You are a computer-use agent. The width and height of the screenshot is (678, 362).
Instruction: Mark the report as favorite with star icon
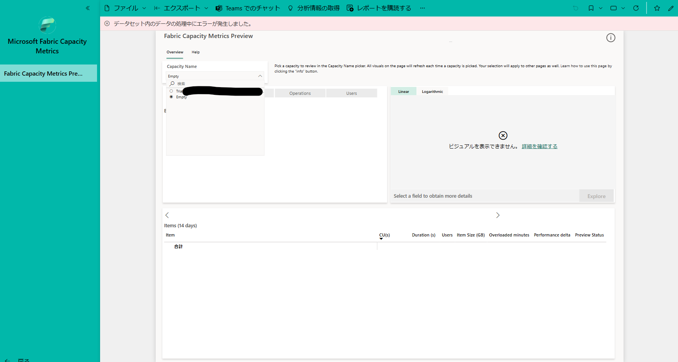coord(657,8)
